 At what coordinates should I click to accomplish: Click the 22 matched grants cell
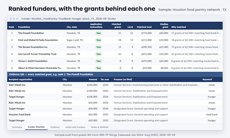pyautogui.click(x=119, y=54)
